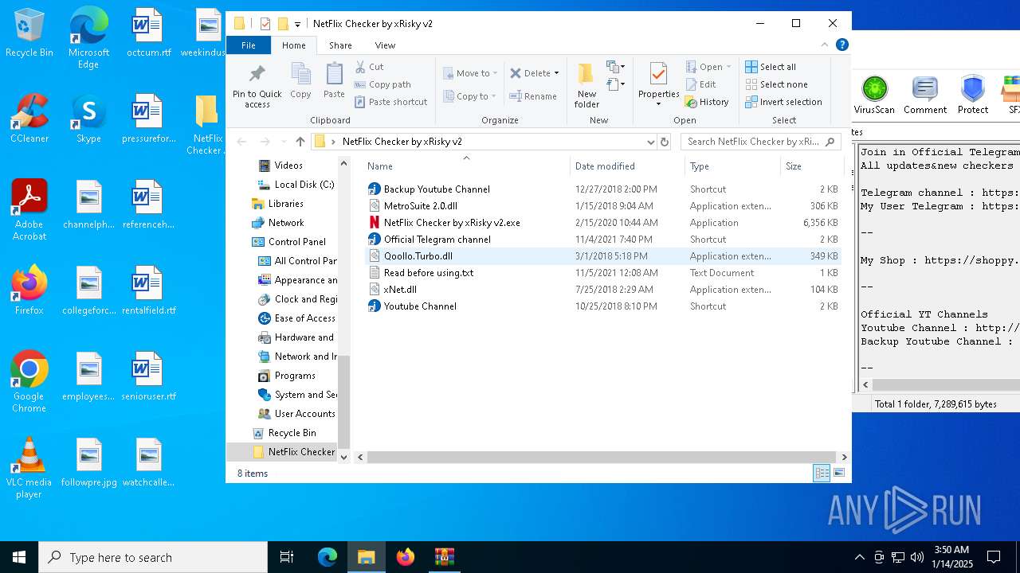
Task: Click Protect in WinRAR window
Action: (x=973, y=95)
